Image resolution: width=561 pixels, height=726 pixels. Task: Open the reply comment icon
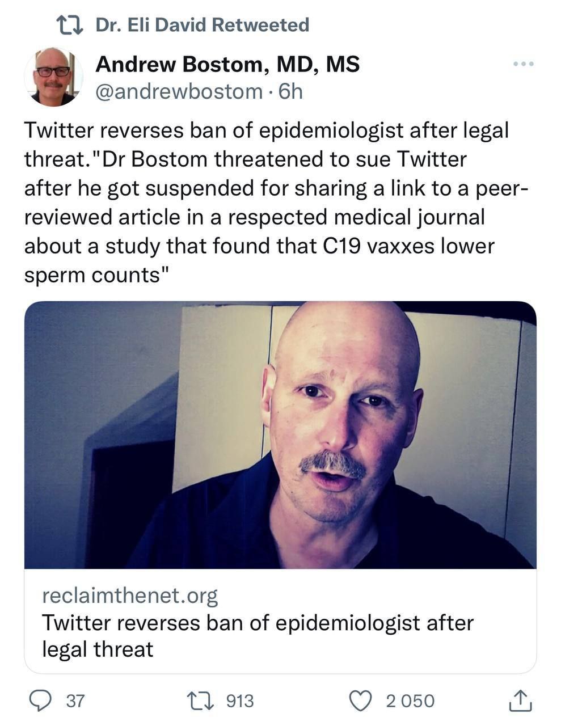pos(40,700)
